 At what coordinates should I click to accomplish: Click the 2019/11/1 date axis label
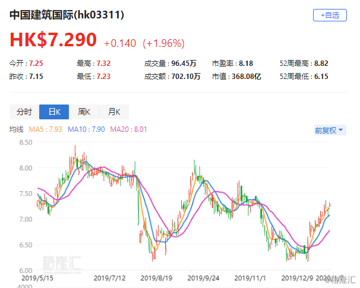[250, 278]
